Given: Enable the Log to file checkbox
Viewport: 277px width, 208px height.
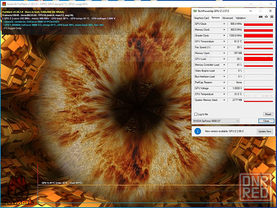Looking at the screenshot, I should (196, 114).
